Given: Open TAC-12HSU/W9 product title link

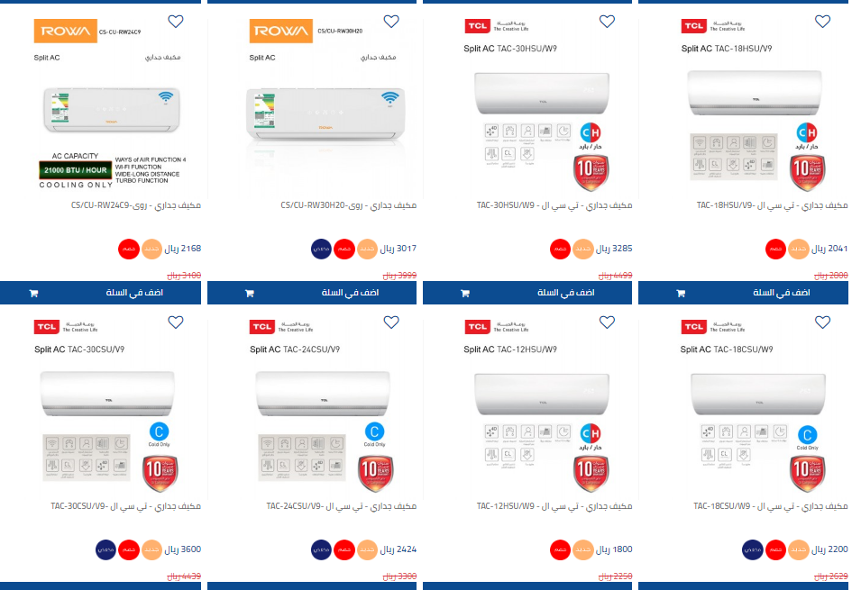Looking at the screenshot, I should 554,506.
